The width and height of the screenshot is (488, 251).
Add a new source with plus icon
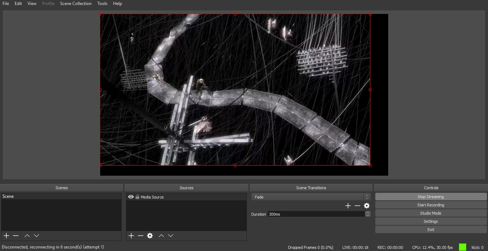[x=131, y=236]
